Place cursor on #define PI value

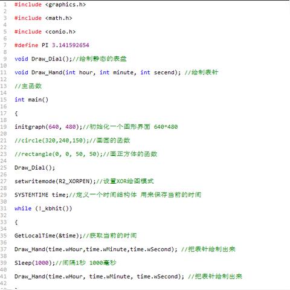pyautogui.click(x=71, y=45)
